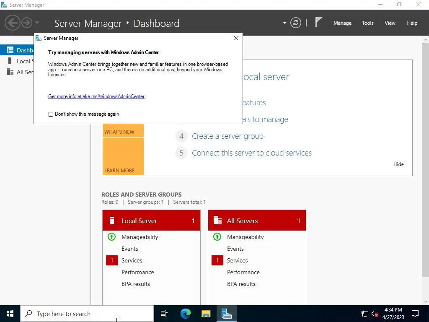
Task: Click Servers total: 1 text
Action: [189, 202]
